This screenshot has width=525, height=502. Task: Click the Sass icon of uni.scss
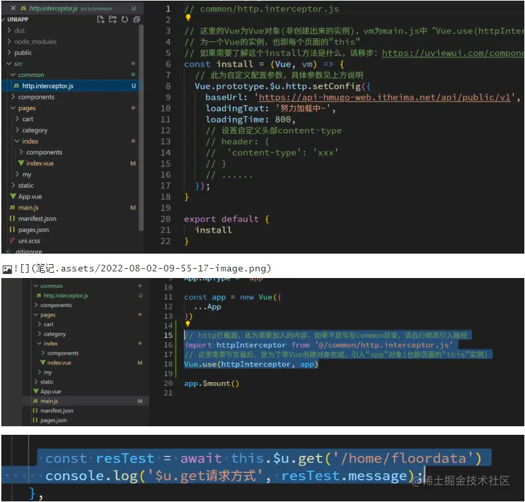coord(13,240)
